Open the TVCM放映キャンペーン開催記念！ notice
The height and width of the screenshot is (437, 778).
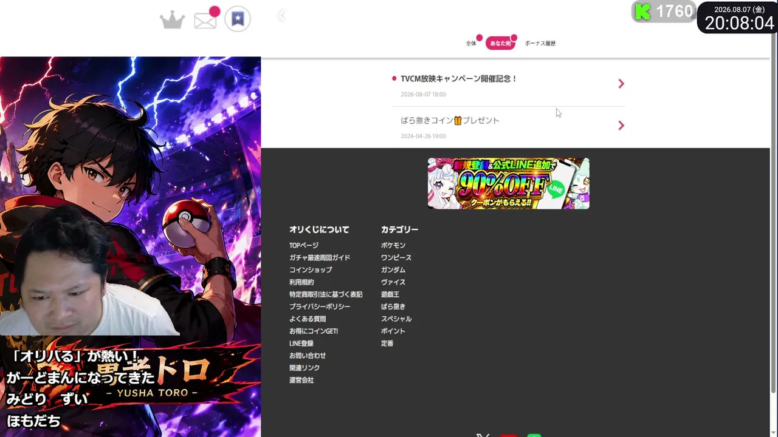[508, 86]
